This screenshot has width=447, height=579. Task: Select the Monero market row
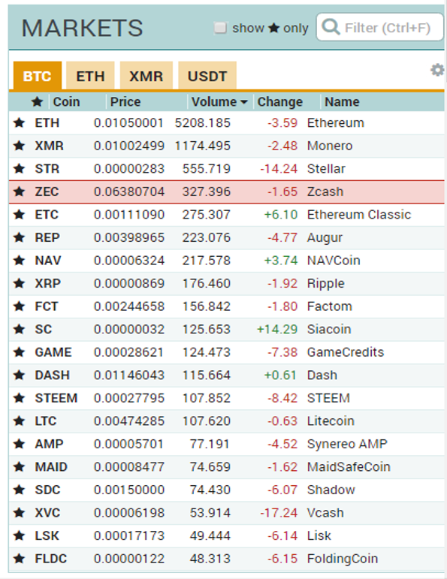coord(227,146)
